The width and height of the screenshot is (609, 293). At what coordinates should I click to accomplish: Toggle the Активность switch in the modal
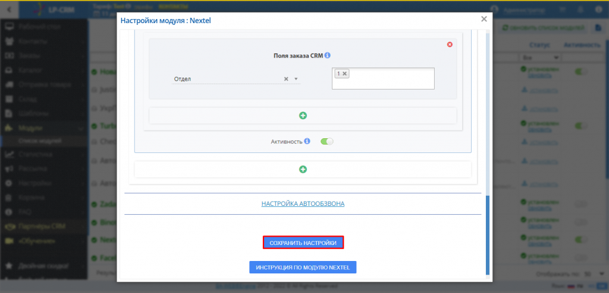327,142
